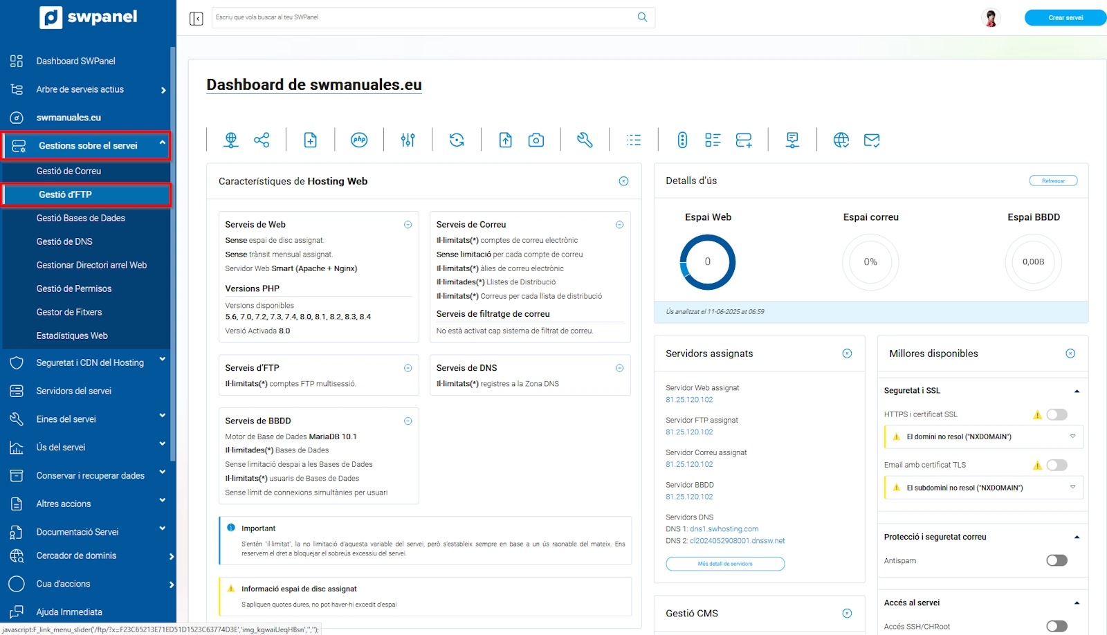Open the PHP settings icon
This screenshot has height=635, width=1107.
click(359, 140)
